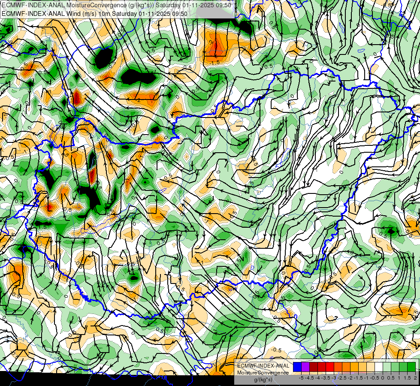Image resolution: width=420 pixels, height=386 pixels.
Task: Click the -1.5 legend scale value
Action: coord(358,378)
